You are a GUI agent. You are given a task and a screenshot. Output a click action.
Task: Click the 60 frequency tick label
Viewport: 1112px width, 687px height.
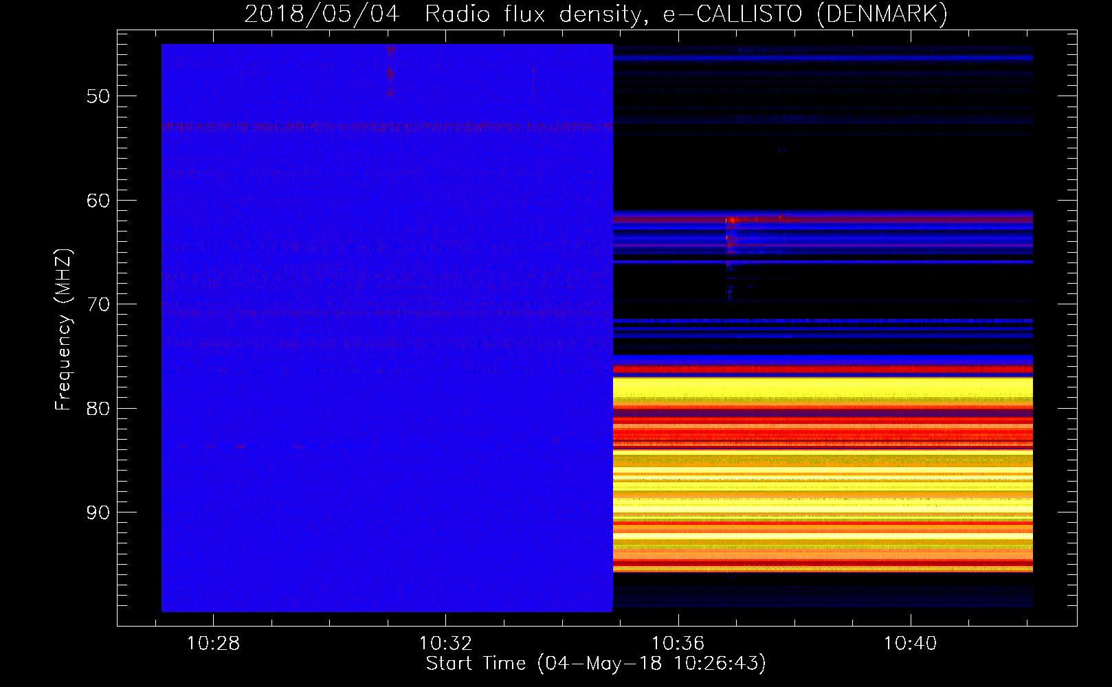coord(98,201)
